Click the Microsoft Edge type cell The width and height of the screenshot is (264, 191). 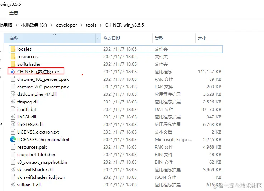[173, 140]
